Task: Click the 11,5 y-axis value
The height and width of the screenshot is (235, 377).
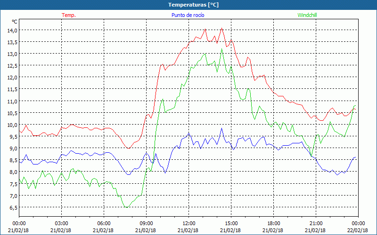Action: [x=12, y=89]
